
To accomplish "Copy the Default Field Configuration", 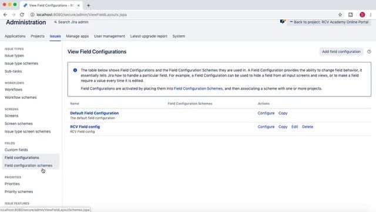I will (283, 113).
